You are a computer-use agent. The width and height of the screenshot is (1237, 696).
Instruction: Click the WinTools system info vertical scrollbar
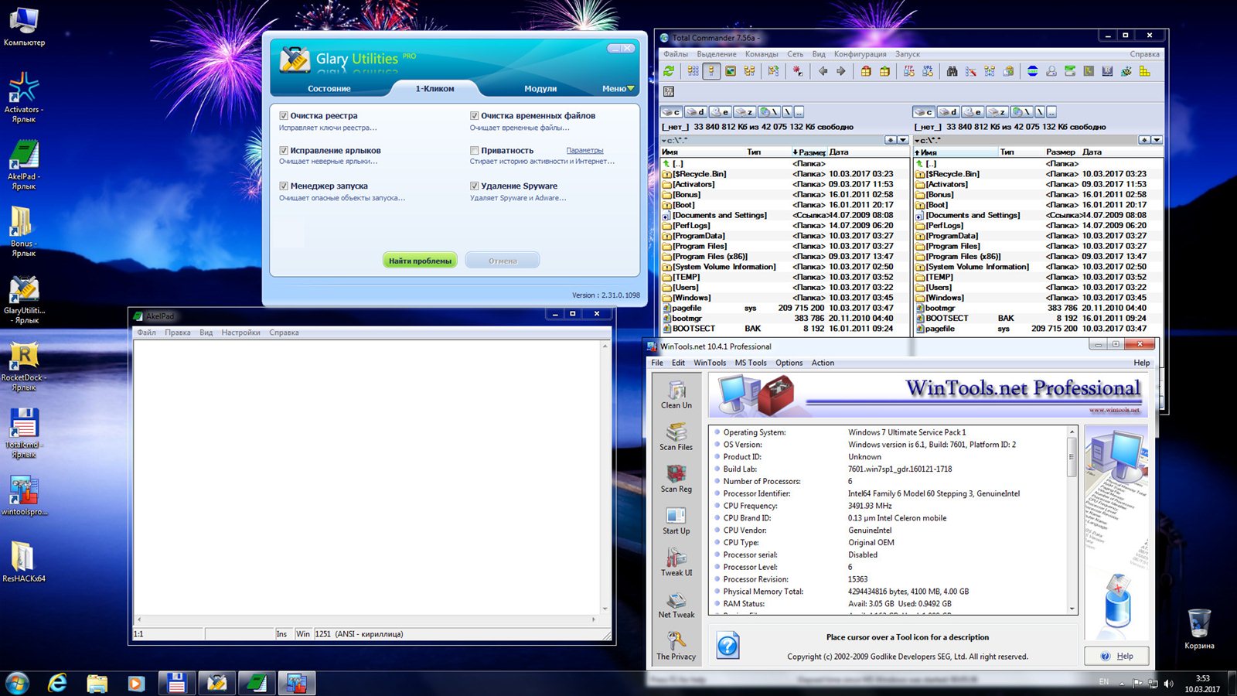pos(1072,518)
